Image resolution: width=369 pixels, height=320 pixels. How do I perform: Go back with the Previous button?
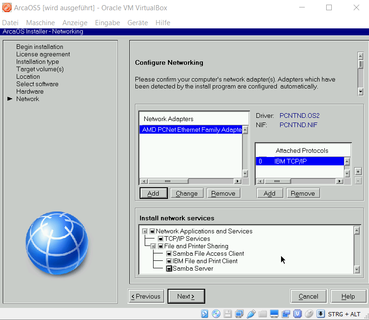click(146, 296)
